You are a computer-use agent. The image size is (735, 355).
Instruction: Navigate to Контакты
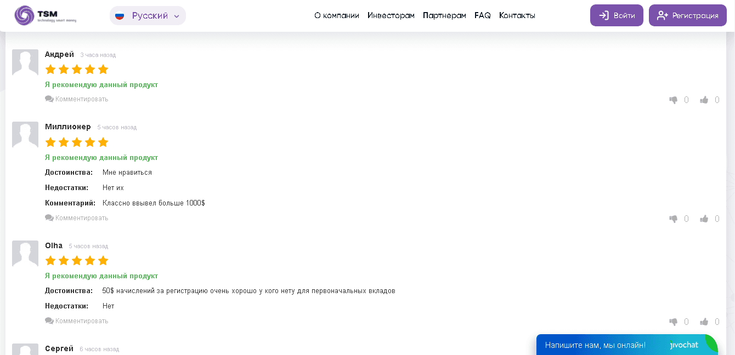517,15
